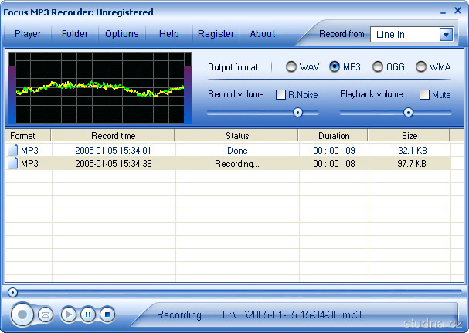Viewport: 469px width, 333px height.
Task: Click the Play button
Action: (69, 314)
